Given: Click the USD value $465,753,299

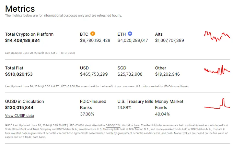Looking at the screenshot, I should point(94,74).
